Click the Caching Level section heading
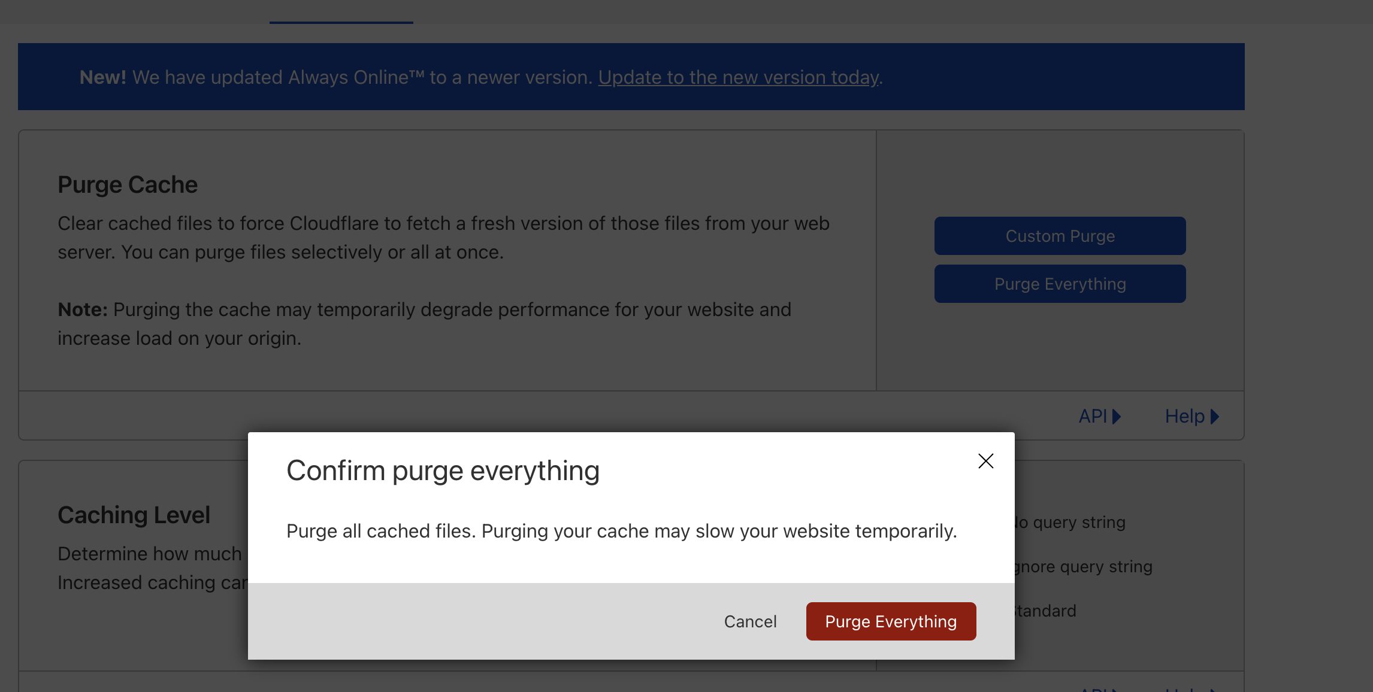Screen dimensions: 1373x692 tap(134, 515)
